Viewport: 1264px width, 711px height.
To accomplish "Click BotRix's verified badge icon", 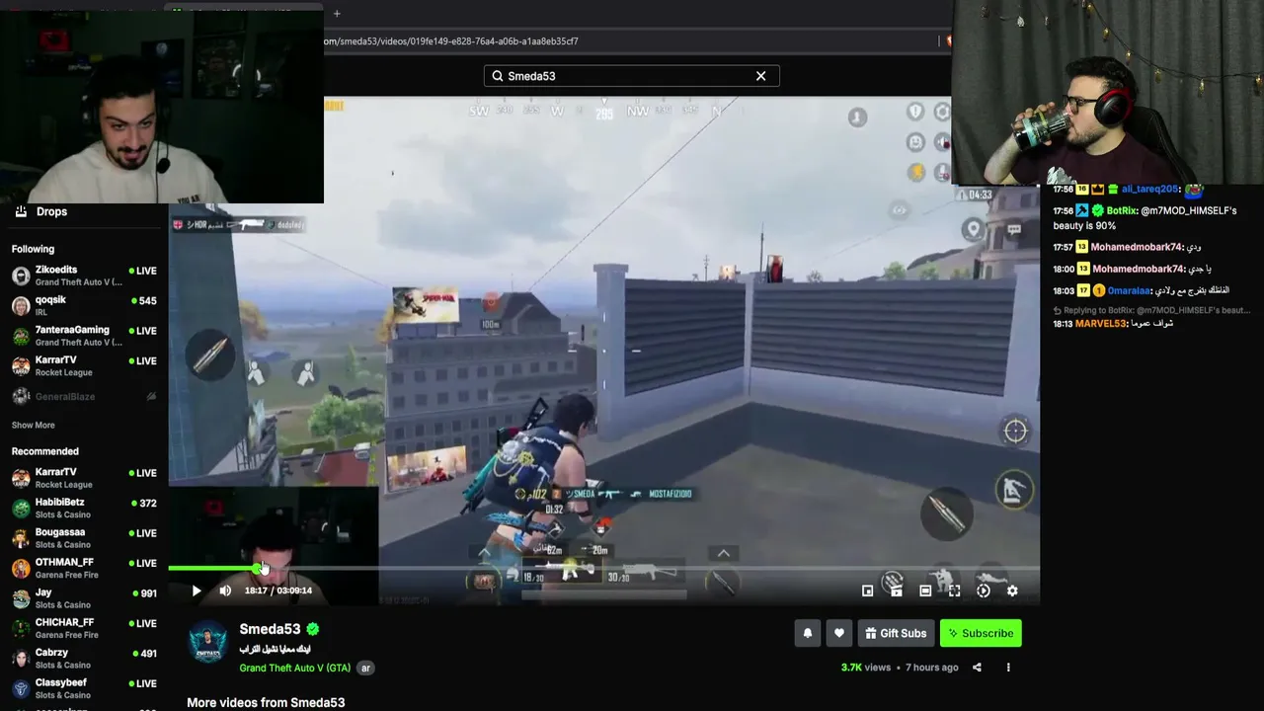I will point(1097,210).
